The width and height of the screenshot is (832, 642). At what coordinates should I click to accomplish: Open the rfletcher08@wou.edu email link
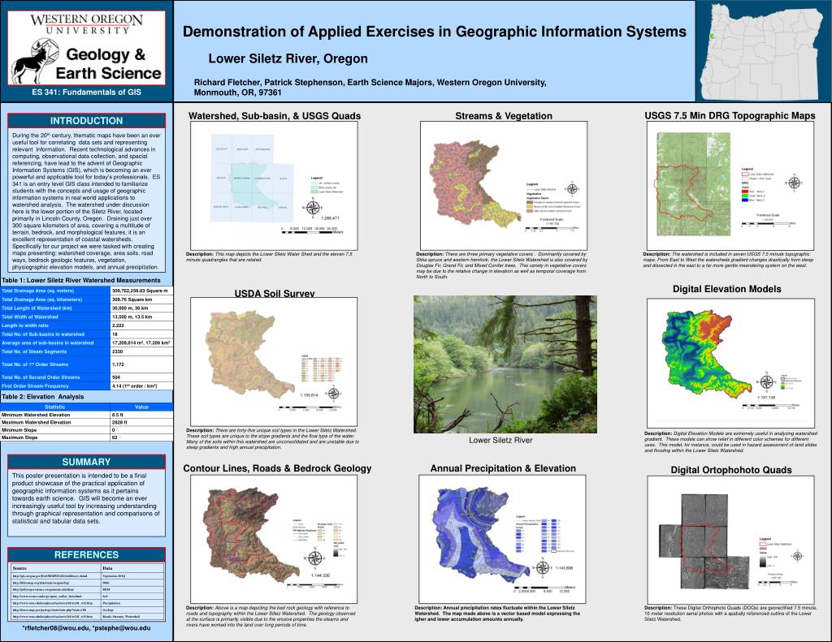pos(57,627)
